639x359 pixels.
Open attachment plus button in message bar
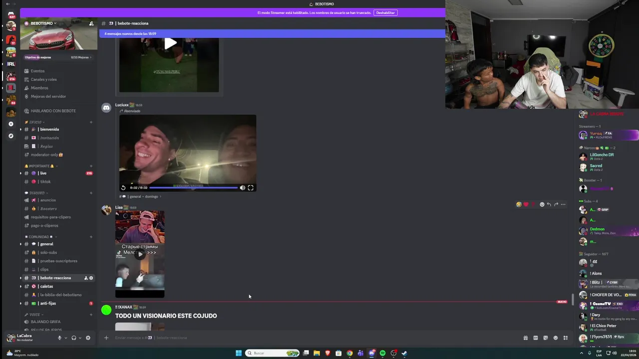coord(106,338)
